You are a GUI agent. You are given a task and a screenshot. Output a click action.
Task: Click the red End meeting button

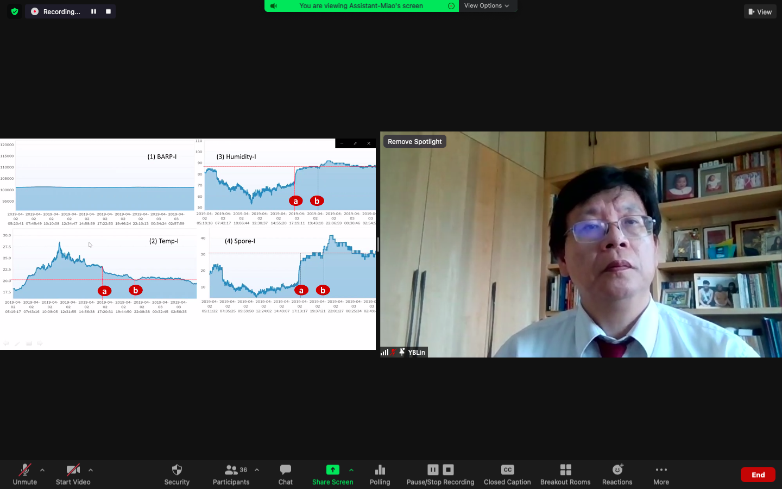click(758, 474)
